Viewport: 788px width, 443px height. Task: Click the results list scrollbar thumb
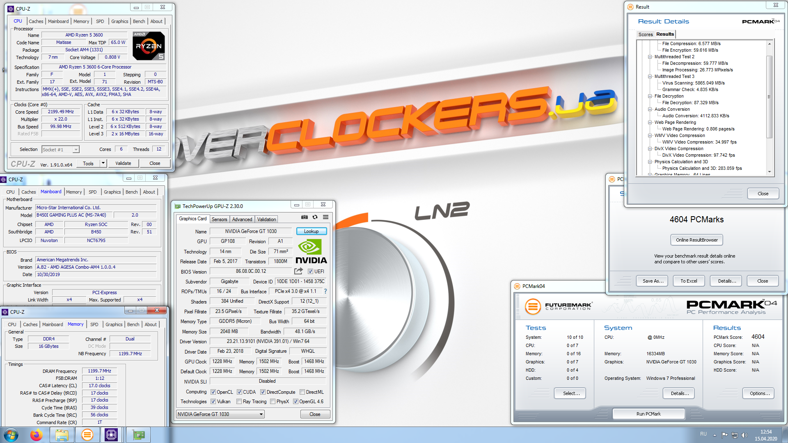(x=770, y=97)
